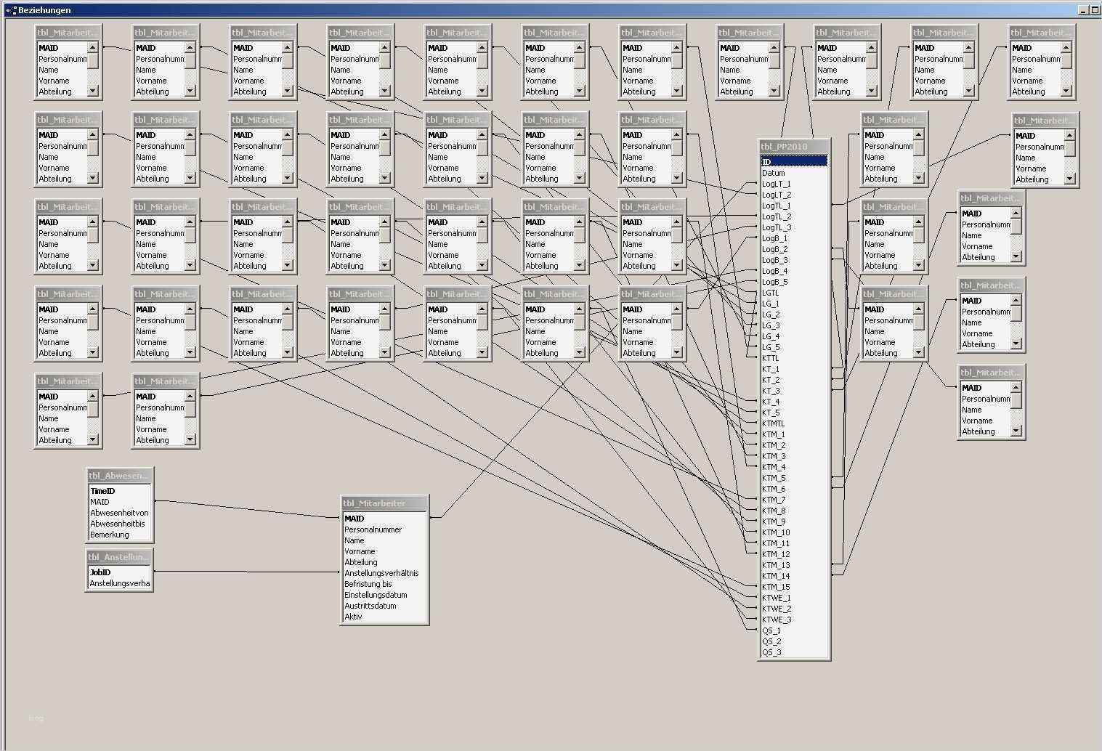
Task: Select the Datum field in tbl_PP2010
Action: click(x=773, y=173)
